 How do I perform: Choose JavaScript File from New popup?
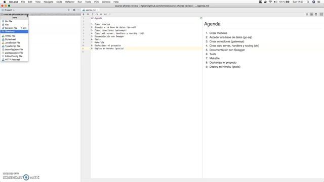(15, 42)
